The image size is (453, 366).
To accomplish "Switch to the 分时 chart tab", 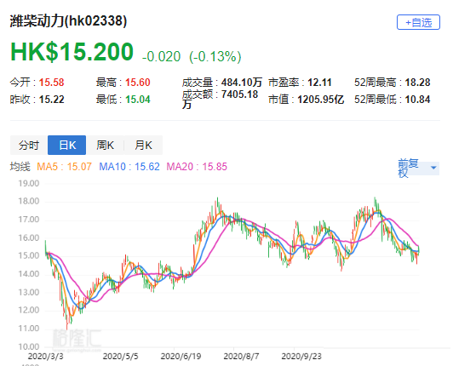I will click(x=29, y=145).
